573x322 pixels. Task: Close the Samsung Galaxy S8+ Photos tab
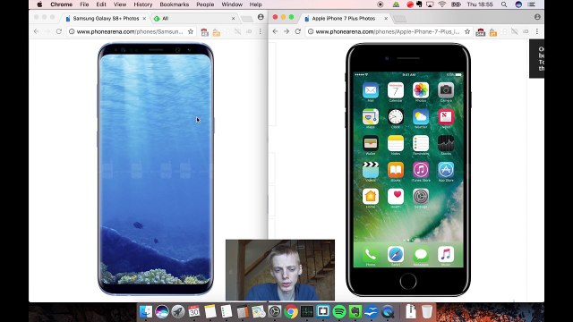coord(144,18)
